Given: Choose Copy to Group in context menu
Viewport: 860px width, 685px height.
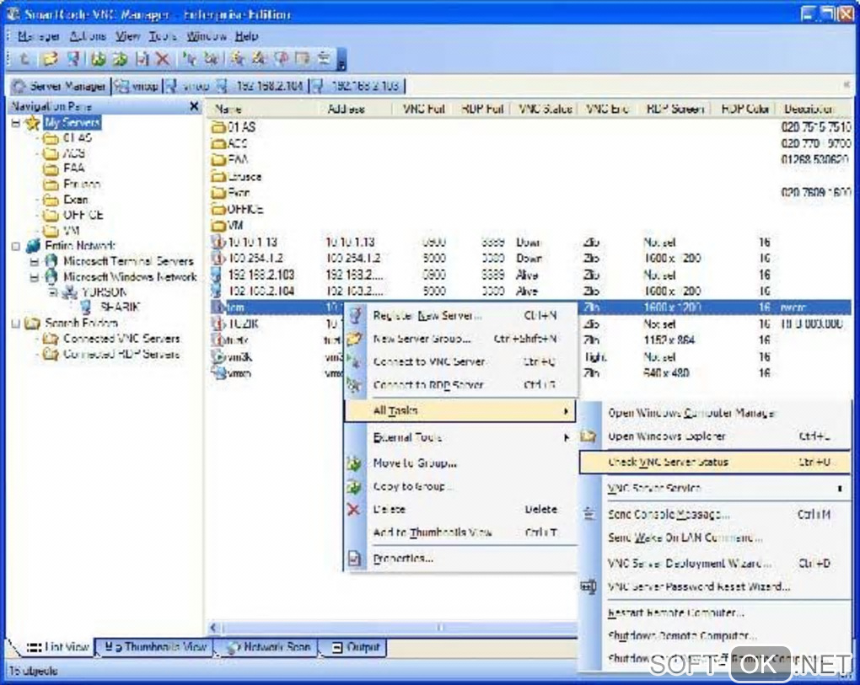Looking at the screenshot, I should 460,487.
